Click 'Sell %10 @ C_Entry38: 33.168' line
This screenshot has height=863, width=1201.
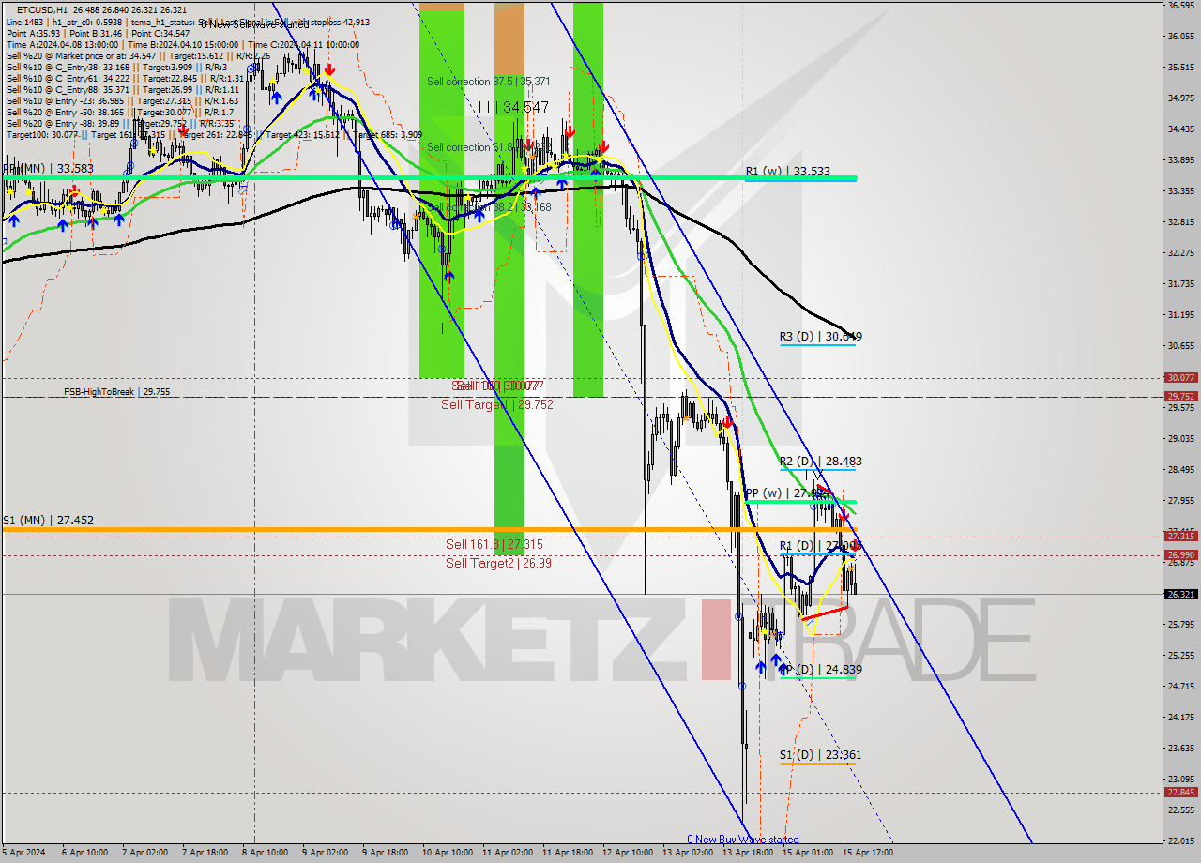tap(116, 67)
